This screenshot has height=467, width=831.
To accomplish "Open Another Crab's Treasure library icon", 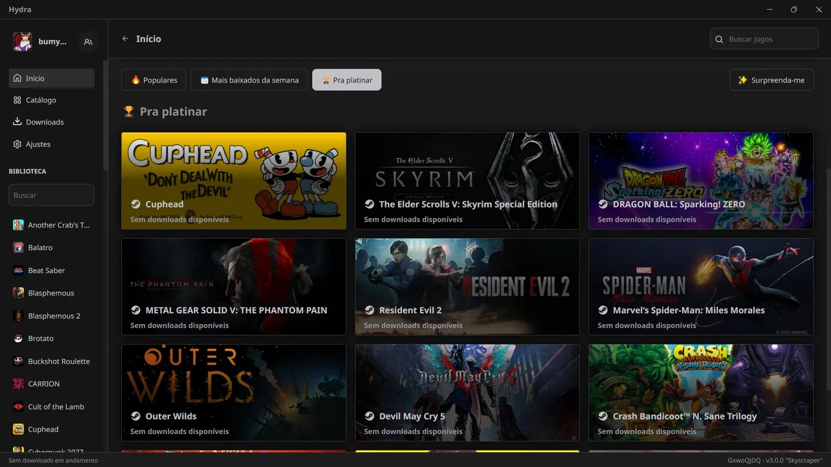I will 18,225.
